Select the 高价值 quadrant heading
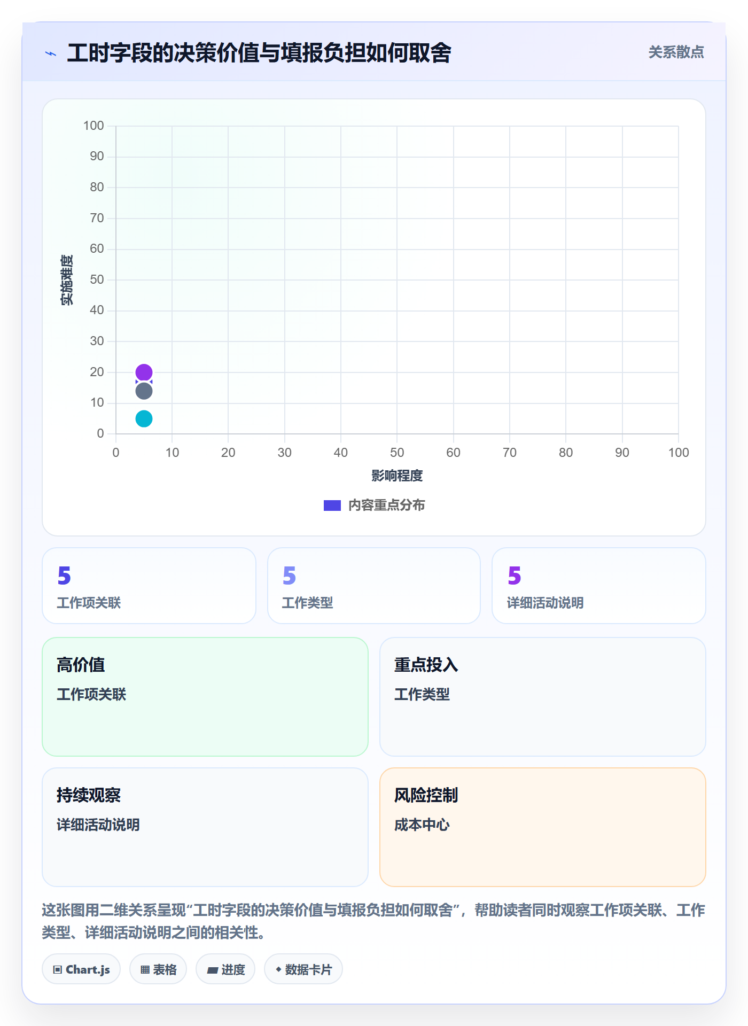This screenshot has height=1026, width=748. coord(81,665)
